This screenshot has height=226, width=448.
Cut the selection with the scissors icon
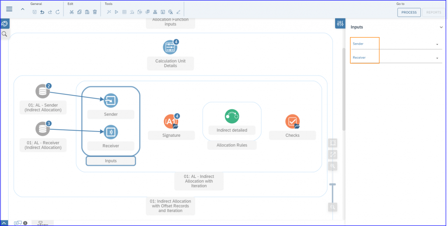[x=72, y=12]
